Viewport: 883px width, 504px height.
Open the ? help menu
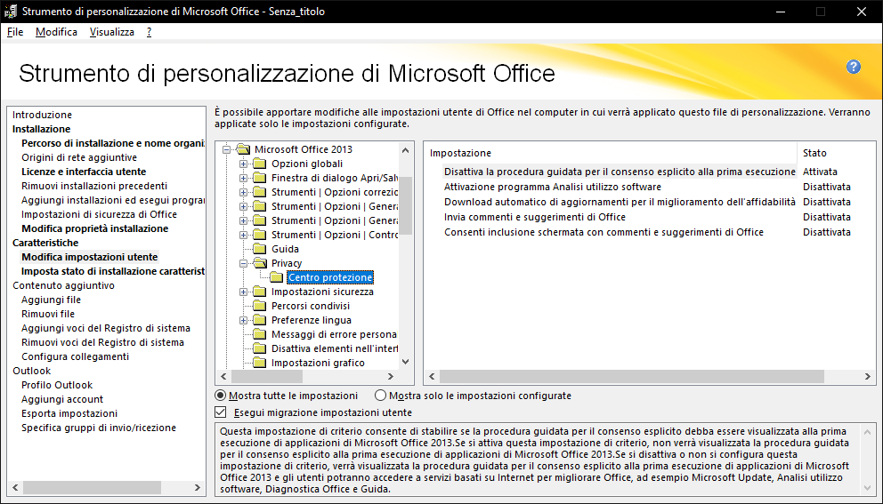(x=149, y=32)
